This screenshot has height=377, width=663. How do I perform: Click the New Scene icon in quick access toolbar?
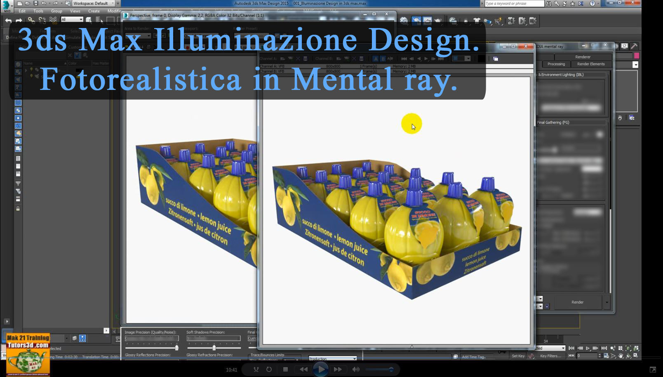(19, 3)
